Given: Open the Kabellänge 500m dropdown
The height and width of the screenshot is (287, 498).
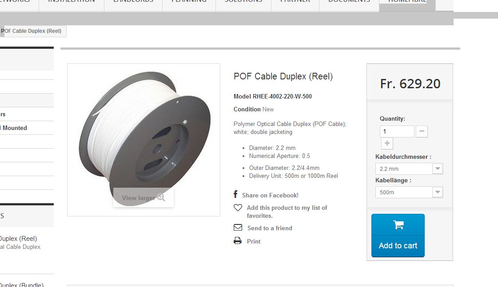Looking at the screenshot, I should click(x=409, y=192).
